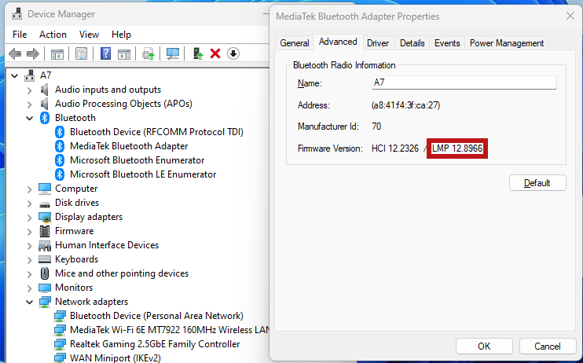Expand the Human Interface Devices category

29,245
